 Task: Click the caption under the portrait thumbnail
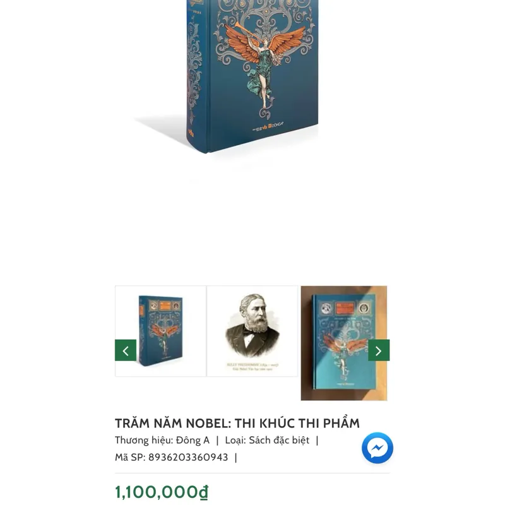coord(252,367)
